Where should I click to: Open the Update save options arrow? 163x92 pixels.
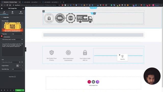tap(23, 90)
